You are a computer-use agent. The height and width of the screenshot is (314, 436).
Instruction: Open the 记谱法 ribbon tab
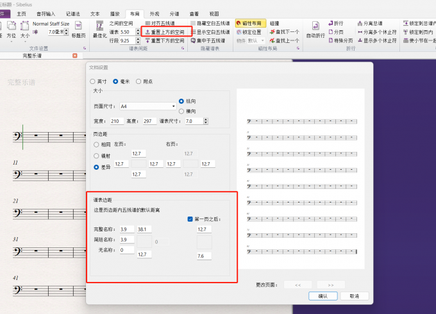tap(73, 13)
